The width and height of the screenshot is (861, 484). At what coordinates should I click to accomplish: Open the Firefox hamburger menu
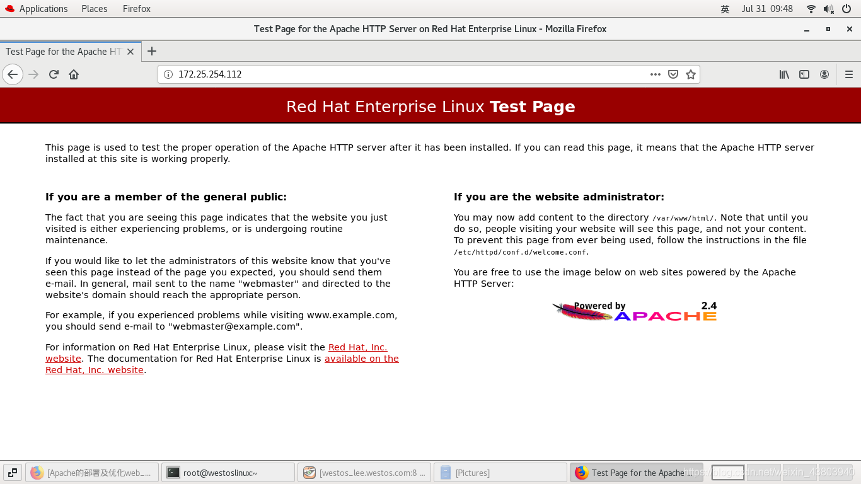tap(849, 74)
